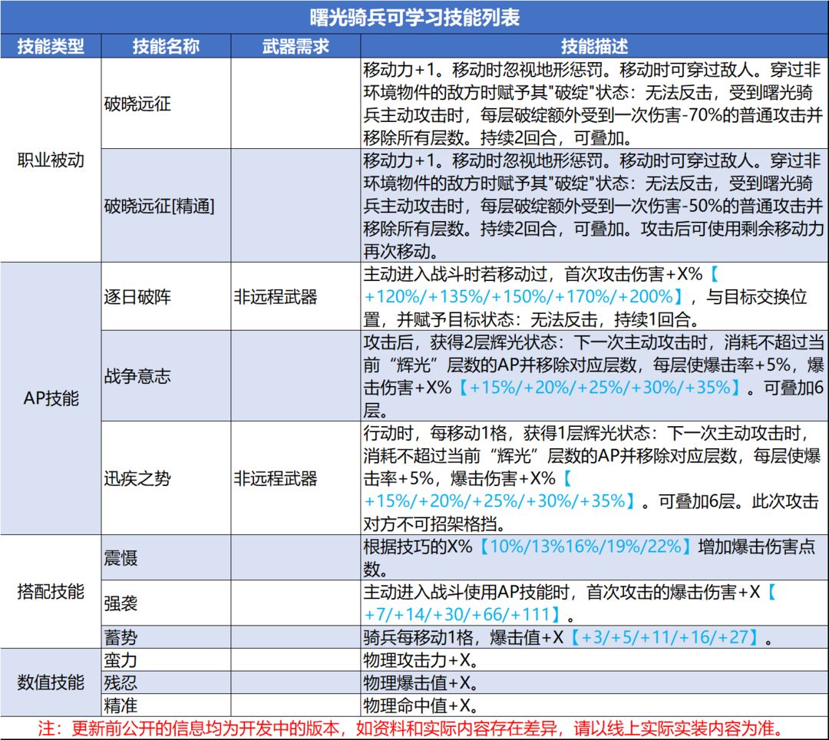The width and height of the screenshot is (829, 740).
Task: Select the 迅疾之势 skill name cell
Action: tap(166, 477)
